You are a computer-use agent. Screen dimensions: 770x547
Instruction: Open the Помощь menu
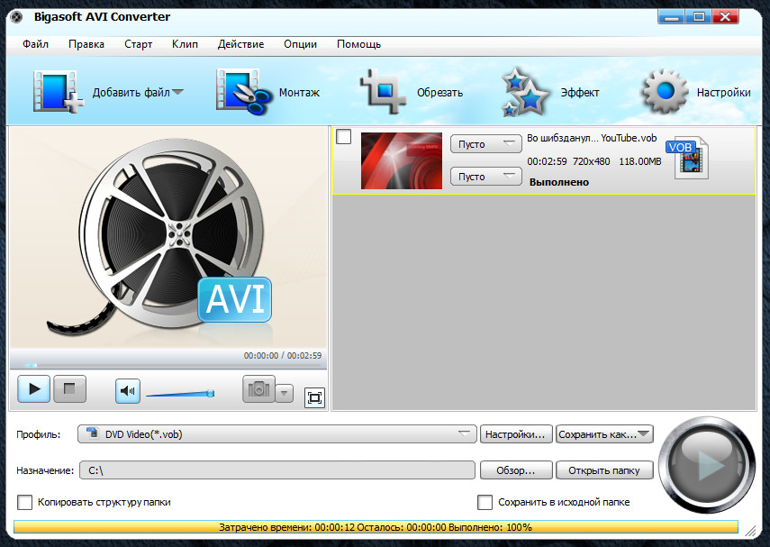point(358,44)
